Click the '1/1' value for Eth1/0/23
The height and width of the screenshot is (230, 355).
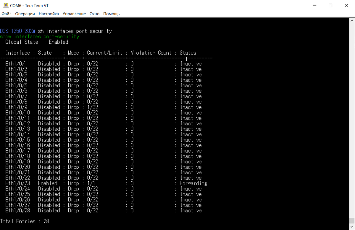point(91,183)
